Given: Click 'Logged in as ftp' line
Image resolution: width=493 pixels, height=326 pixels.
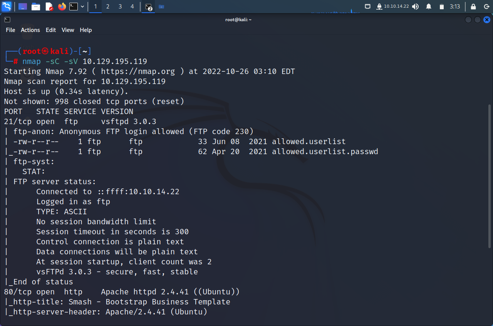Looking at the screenshot, I should (73, 202).
